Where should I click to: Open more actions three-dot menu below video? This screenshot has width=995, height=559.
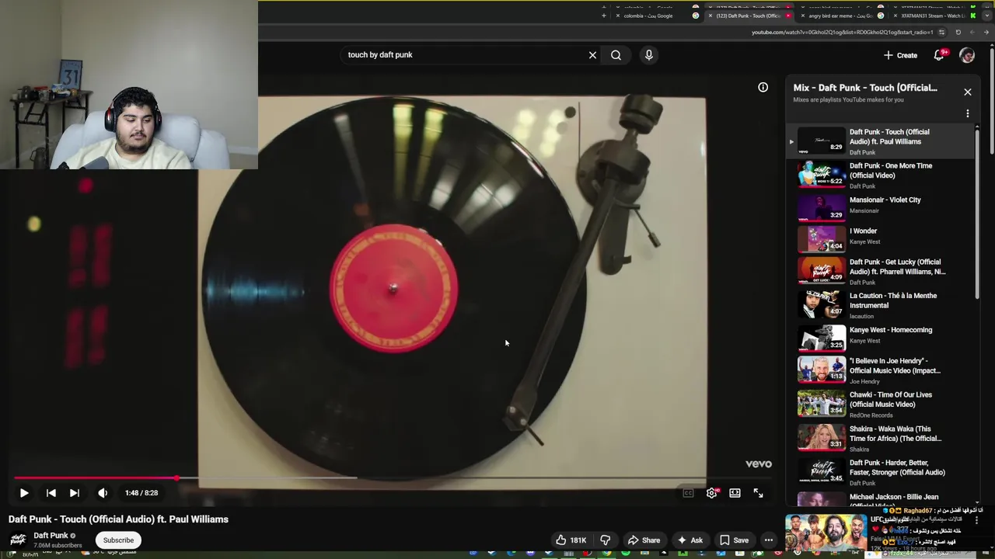[x=769, y=540]
